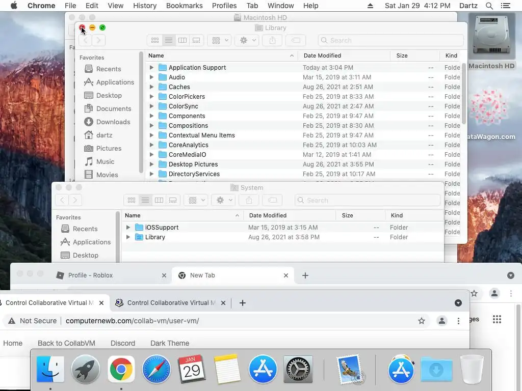This screenshot has height=391, width=522.
Task: Open Calendar showing Jan 29 in Dock
Action: click(x=192, y=369)
